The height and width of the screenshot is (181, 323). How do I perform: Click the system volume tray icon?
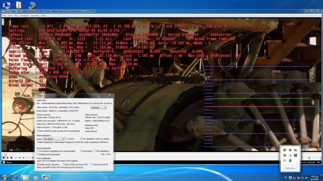pyautogui.click(x=306, y=178)
